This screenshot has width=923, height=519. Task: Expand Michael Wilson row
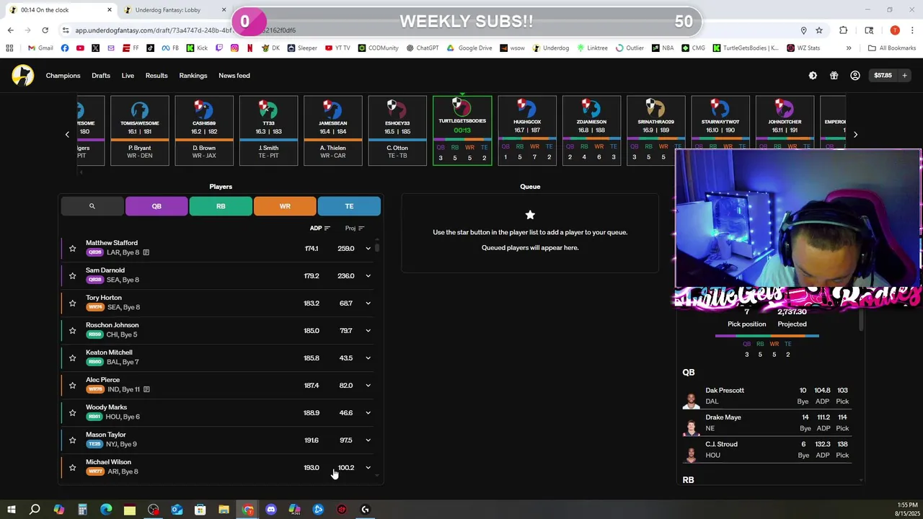coord(368,468)
